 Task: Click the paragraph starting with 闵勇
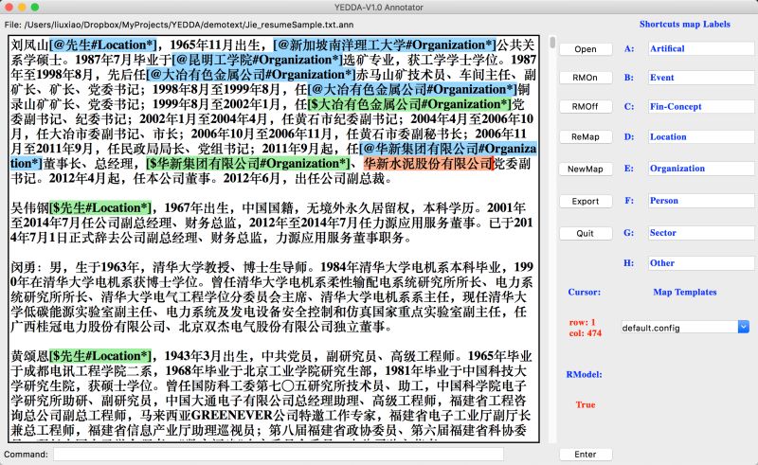click(272, 296)
